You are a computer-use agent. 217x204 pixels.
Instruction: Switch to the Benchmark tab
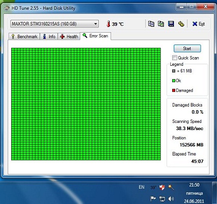tap(24, 36)
